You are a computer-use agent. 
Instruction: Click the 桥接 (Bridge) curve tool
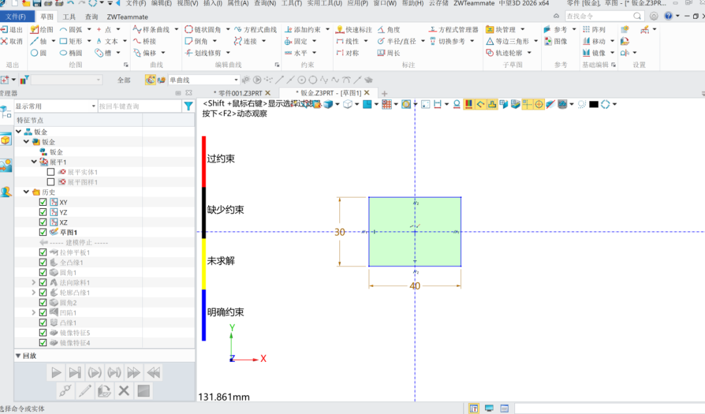[x=145, y=41]
